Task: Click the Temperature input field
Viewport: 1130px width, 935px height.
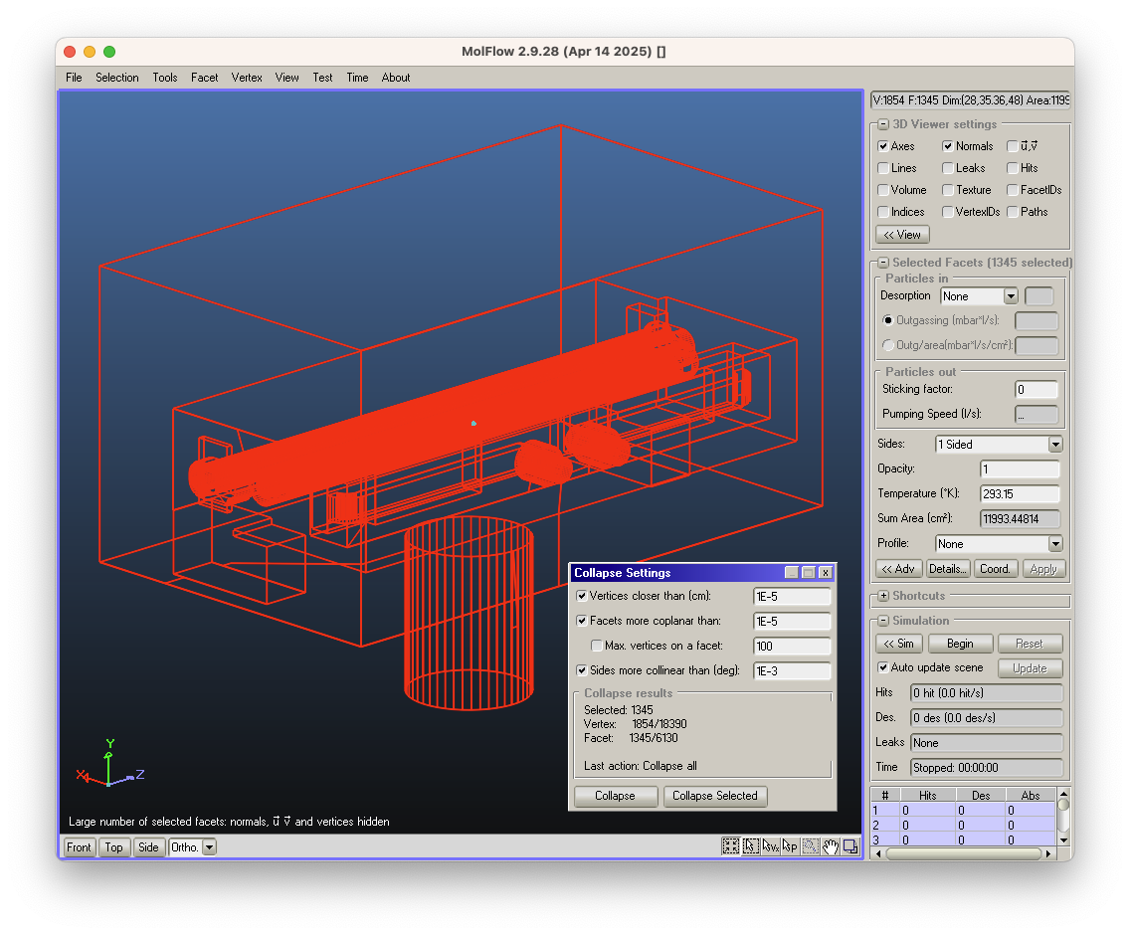Action: pyautogui.click(x=1020, y=493)
